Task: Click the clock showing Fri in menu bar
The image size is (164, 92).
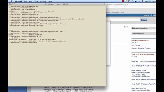Action: (x=154, y=1)
